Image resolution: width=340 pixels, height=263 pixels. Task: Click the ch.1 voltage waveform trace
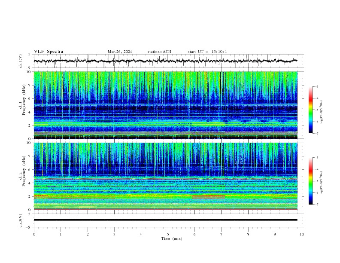165,61
